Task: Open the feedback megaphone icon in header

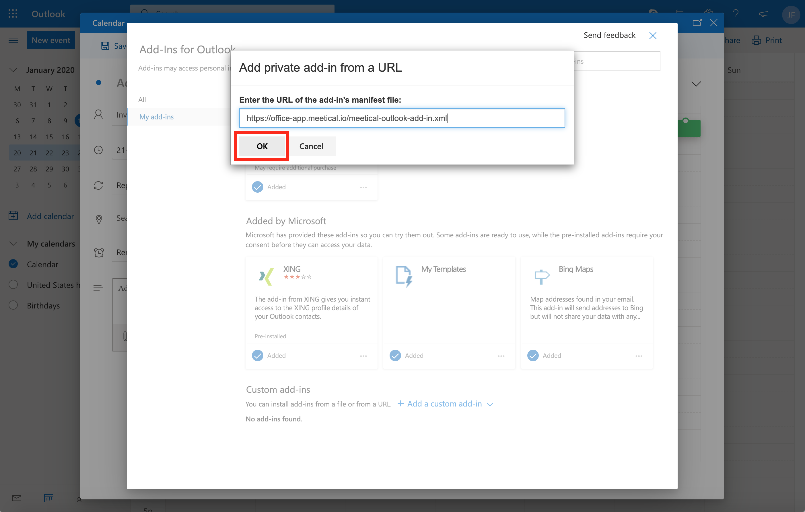Action: coord(763,14)
